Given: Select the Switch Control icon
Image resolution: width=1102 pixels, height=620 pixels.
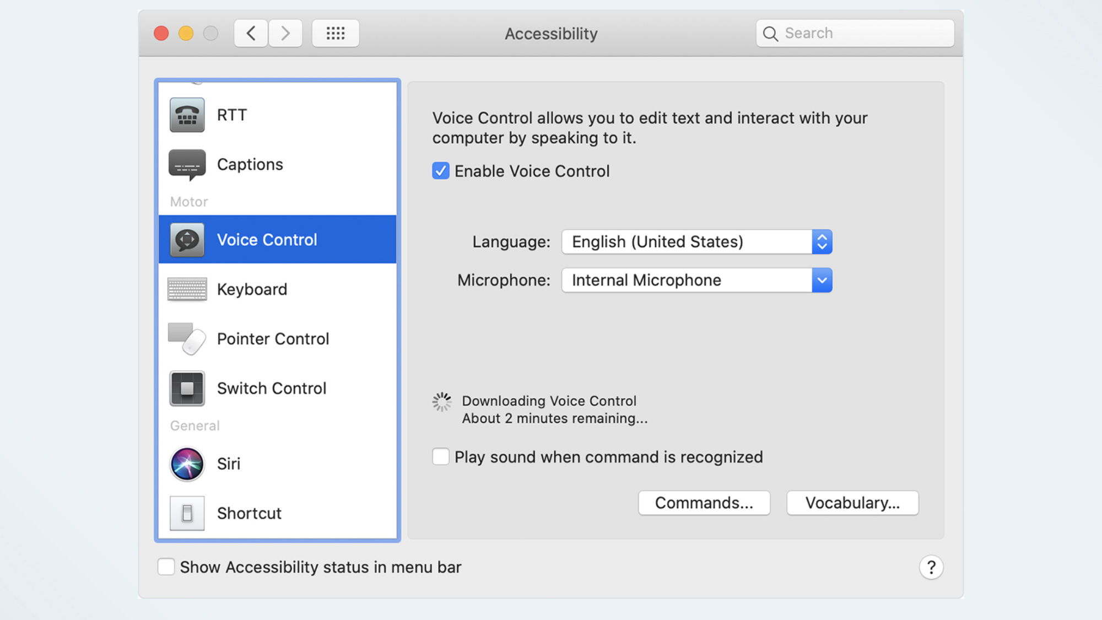Looking at the screenshot, I should click(x=186, y=388).
